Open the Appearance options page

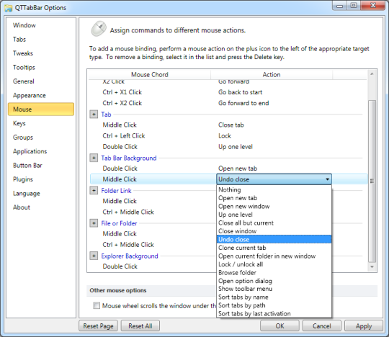click(41, 95)
